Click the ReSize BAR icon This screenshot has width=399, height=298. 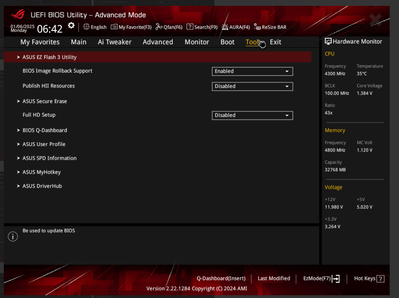point(257,27)
